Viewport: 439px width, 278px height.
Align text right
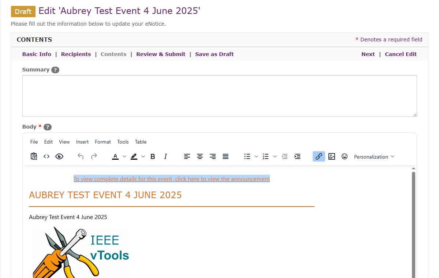(x=213, y=156)
